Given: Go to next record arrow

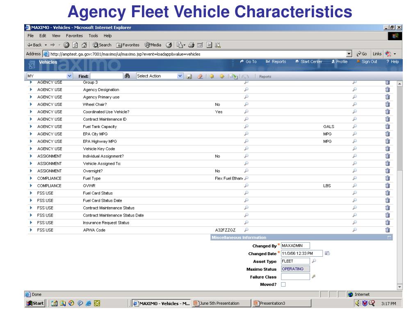Looking at the screenshot, I should 222,76.
